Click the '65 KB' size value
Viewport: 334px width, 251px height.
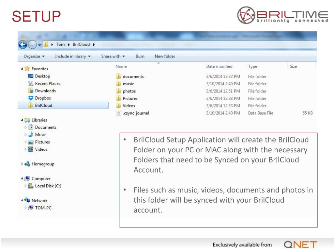(x=308, y=113)
